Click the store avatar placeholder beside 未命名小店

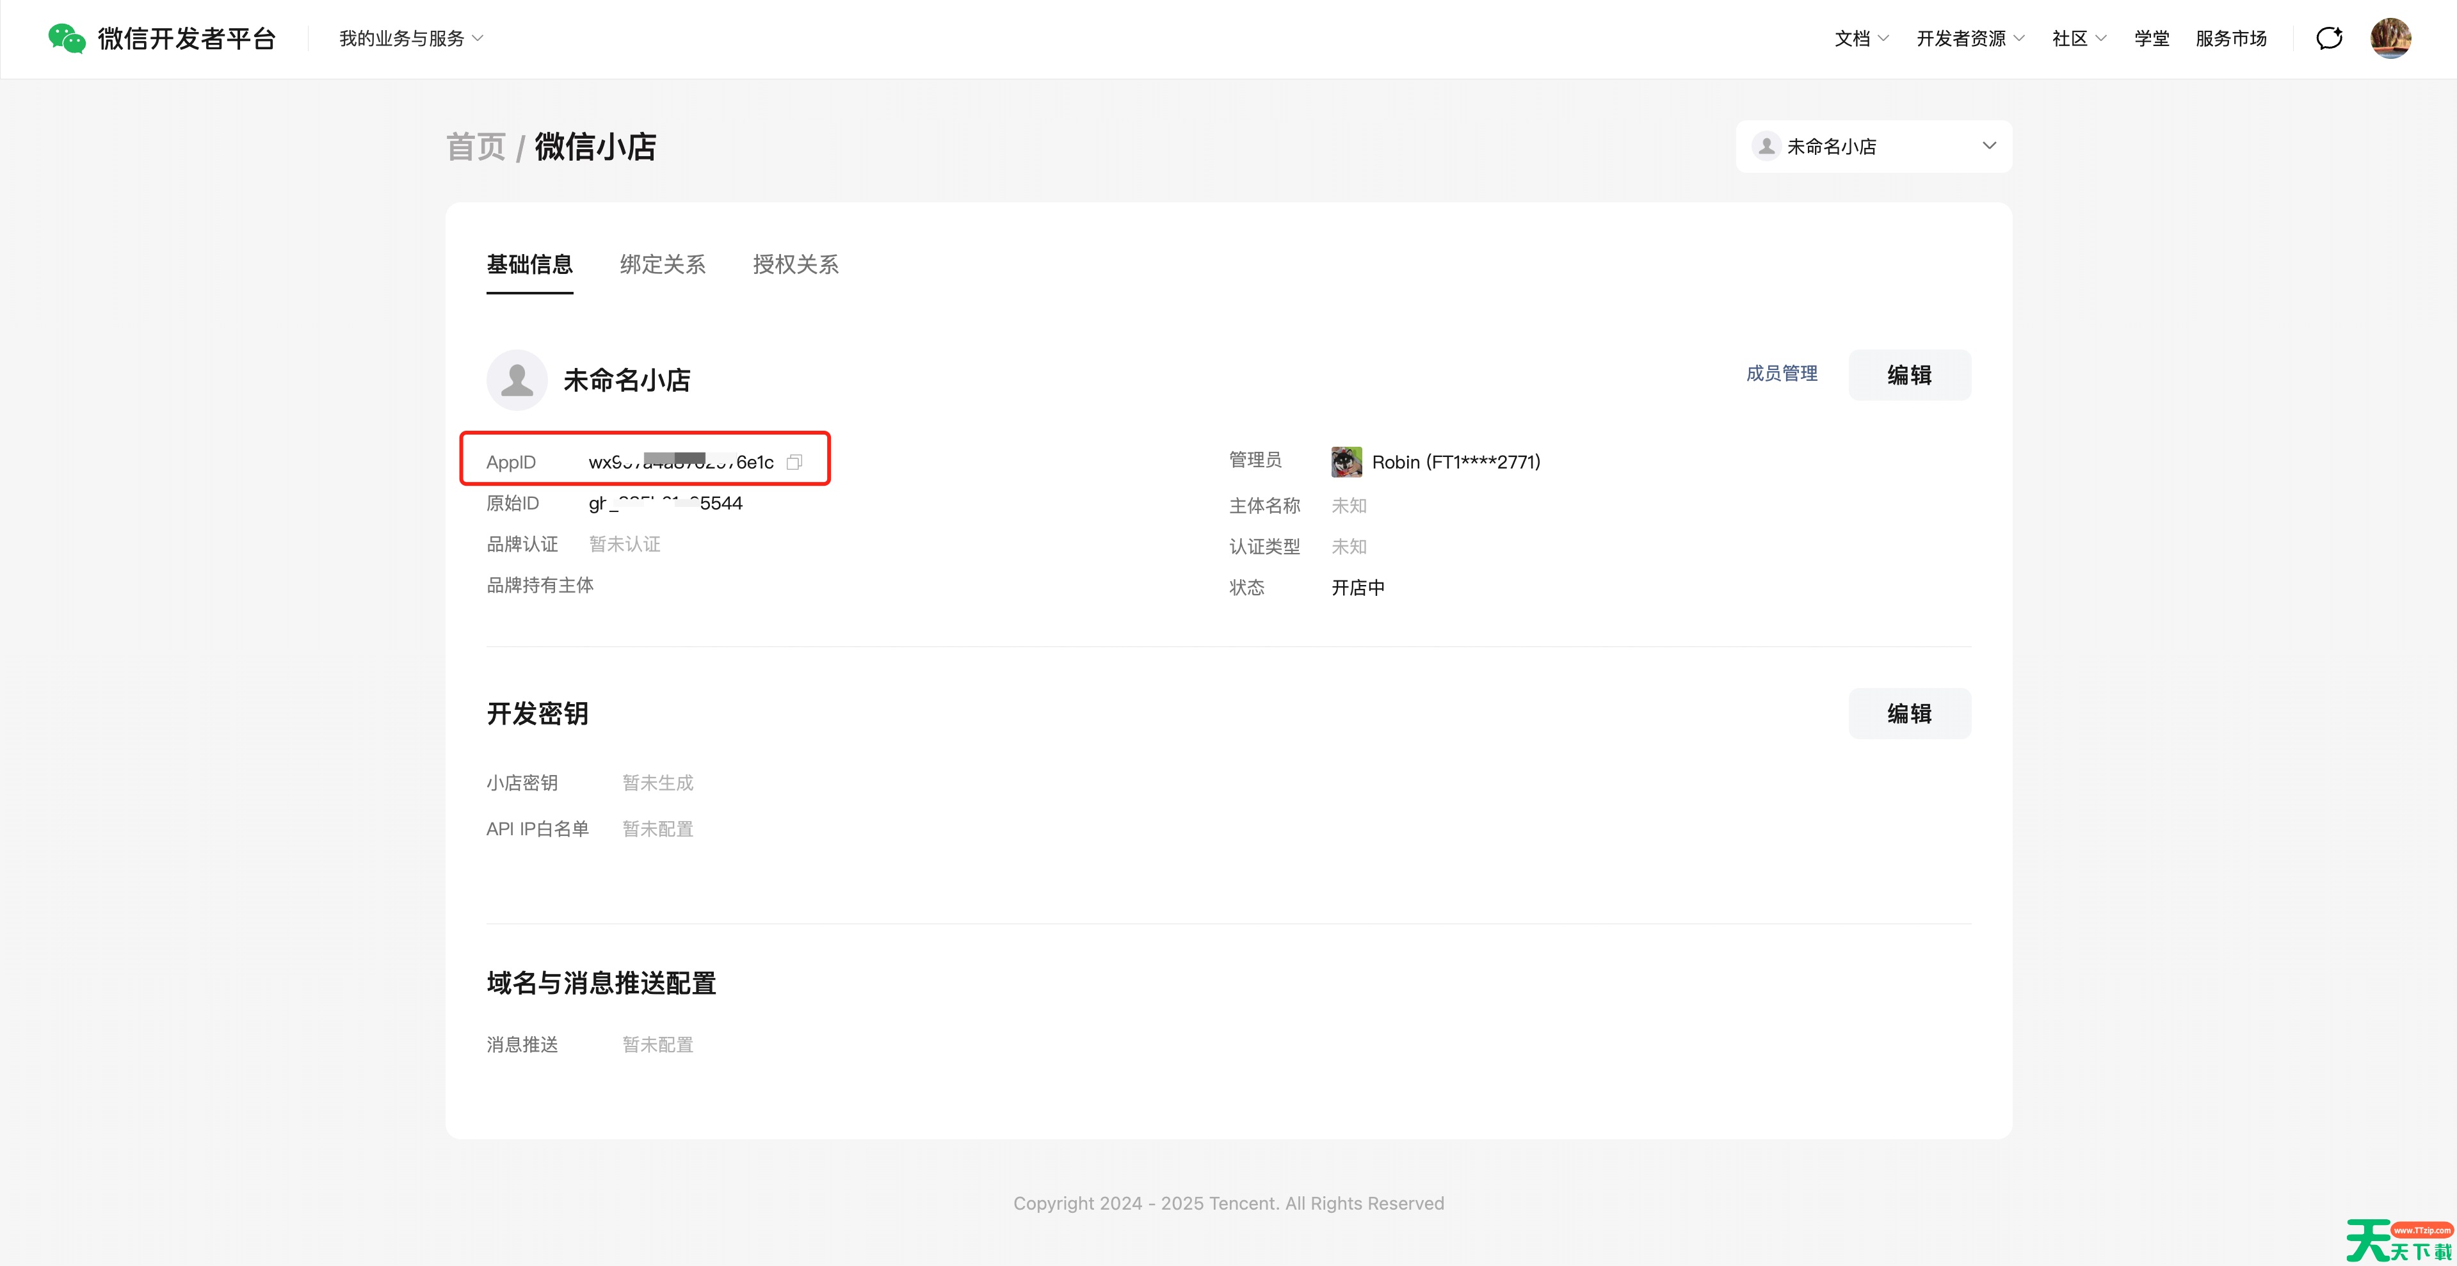(x=517, y=380)
